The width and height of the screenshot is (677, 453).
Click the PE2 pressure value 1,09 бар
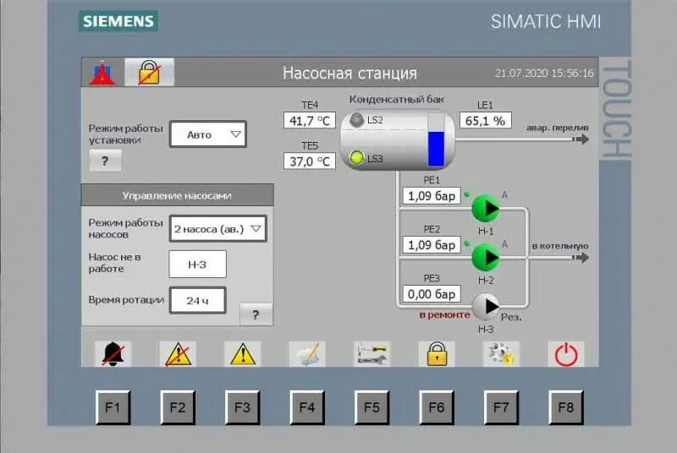[432, 245]
